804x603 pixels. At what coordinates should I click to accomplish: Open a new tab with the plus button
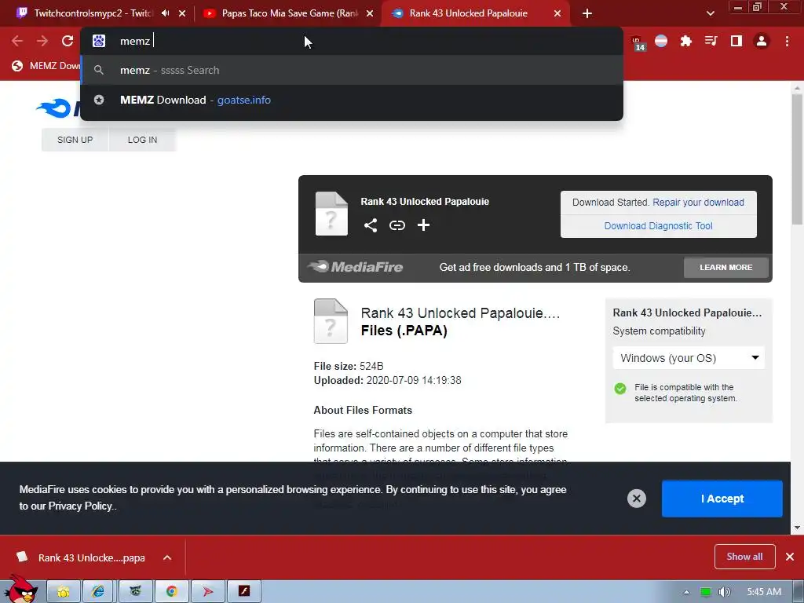(587, 13)
